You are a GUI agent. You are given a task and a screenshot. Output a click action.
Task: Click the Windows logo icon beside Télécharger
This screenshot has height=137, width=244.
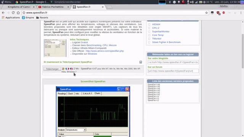[x=63, y=68]
